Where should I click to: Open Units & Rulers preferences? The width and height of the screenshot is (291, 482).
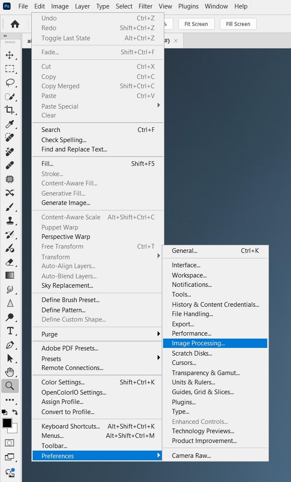(215, 382)
